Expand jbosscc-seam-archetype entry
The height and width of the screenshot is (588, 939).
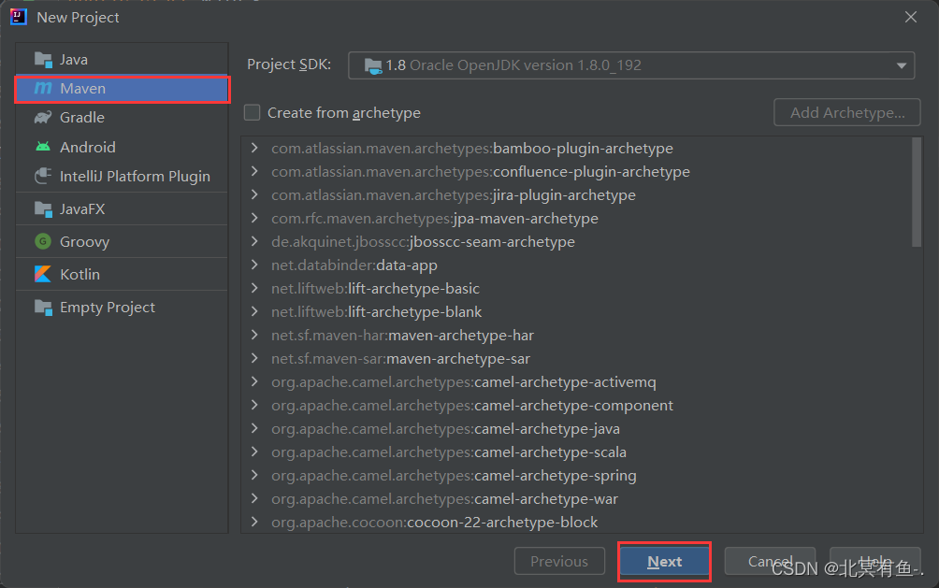[254, 241]
